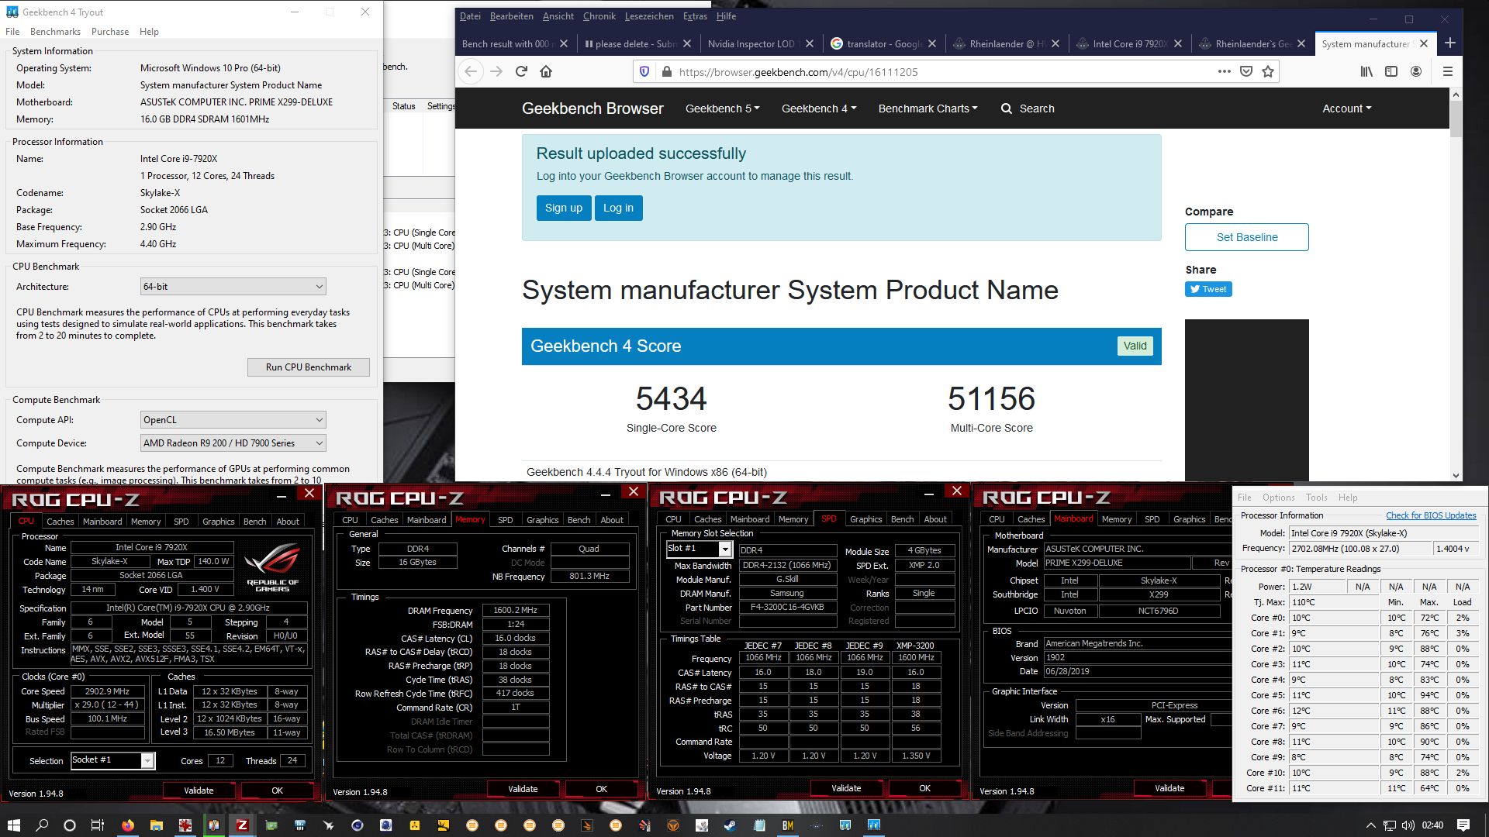View site security via padlock icon
1489x837 pixels.
tap(665, 71)
